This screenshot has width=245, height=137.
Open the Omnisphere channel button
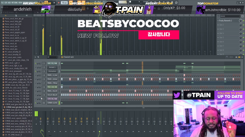(x=52, y=71)
